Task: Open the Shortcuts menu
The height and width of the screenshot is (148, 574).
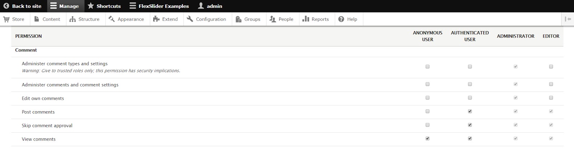Action: click(104, 6)
